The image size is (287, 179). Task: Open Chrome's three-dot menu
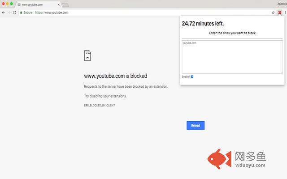point(285,13)
